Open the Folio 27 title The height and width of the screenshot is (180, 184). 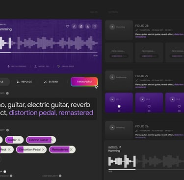[x=142, y=76]
